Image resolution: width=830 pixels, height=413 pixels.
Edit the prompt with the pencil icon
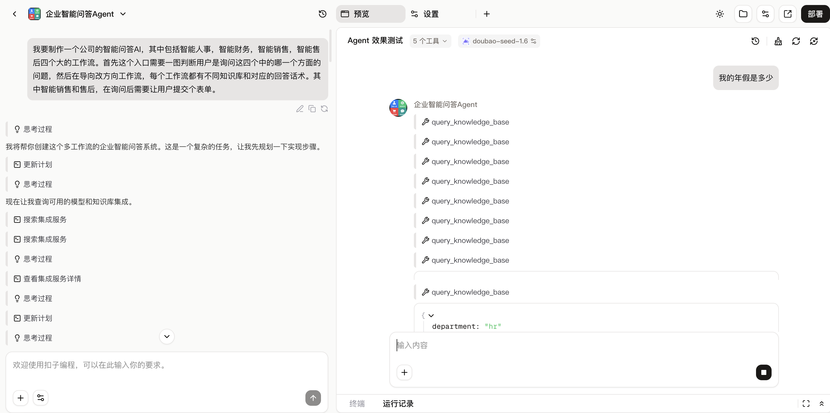300,109
